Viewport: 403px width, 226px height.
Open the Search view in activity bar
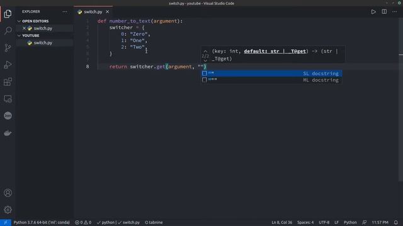pos(8,31)
